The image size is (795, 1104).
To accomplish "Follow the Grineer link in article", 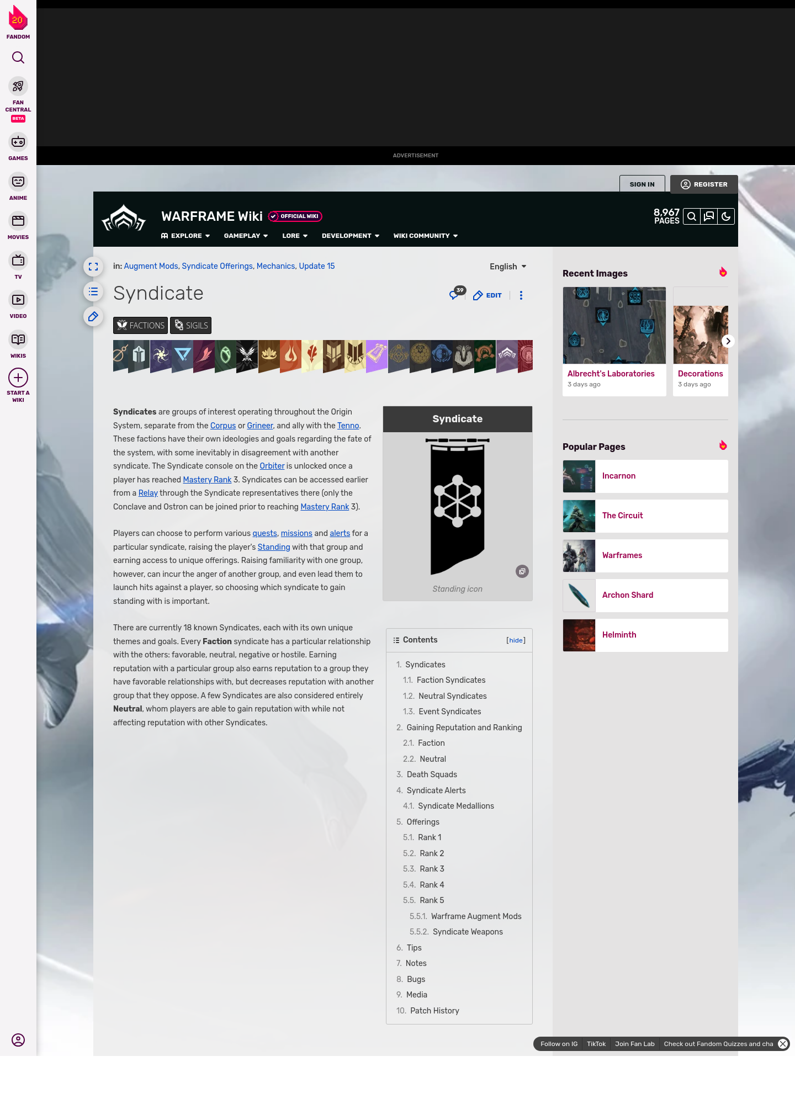I will tap(260, 426).
